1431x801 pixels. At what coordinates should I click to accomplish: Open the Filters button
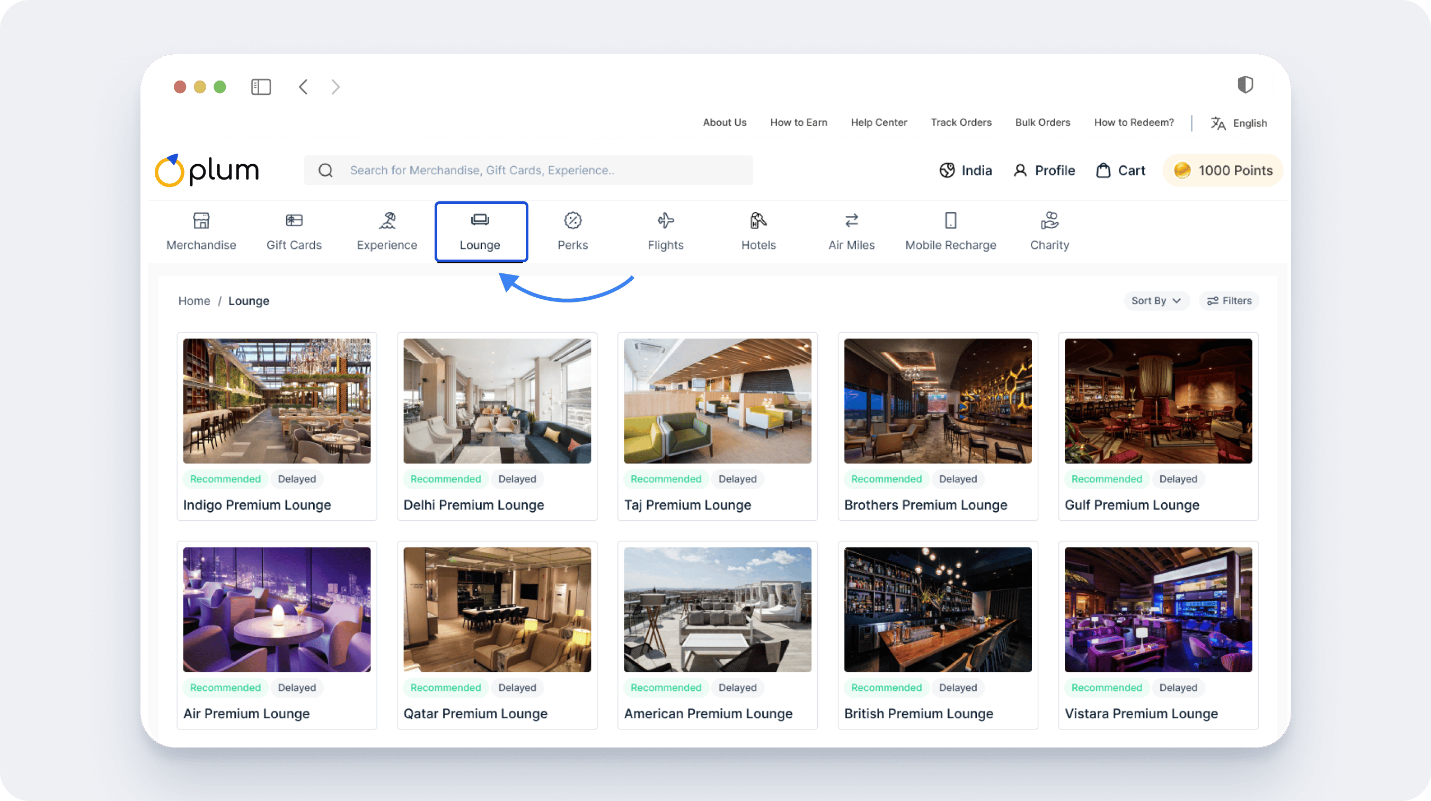(1229, 301)
